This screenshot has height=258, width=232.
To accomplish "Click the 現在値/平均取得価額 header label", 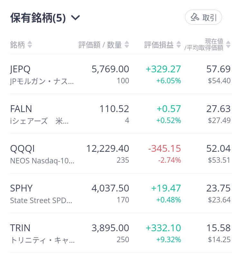I will click(x=204, y=45).
